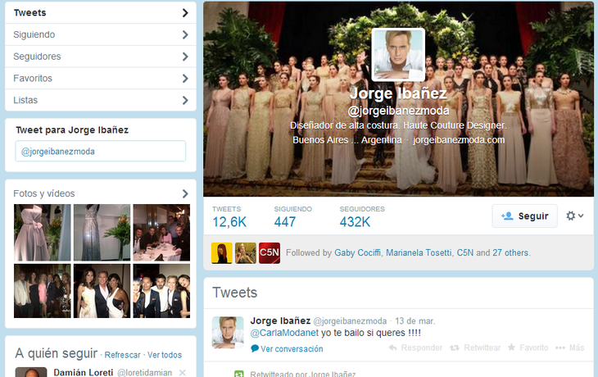Open the gear settings dropdown

(x=575, y=216)
